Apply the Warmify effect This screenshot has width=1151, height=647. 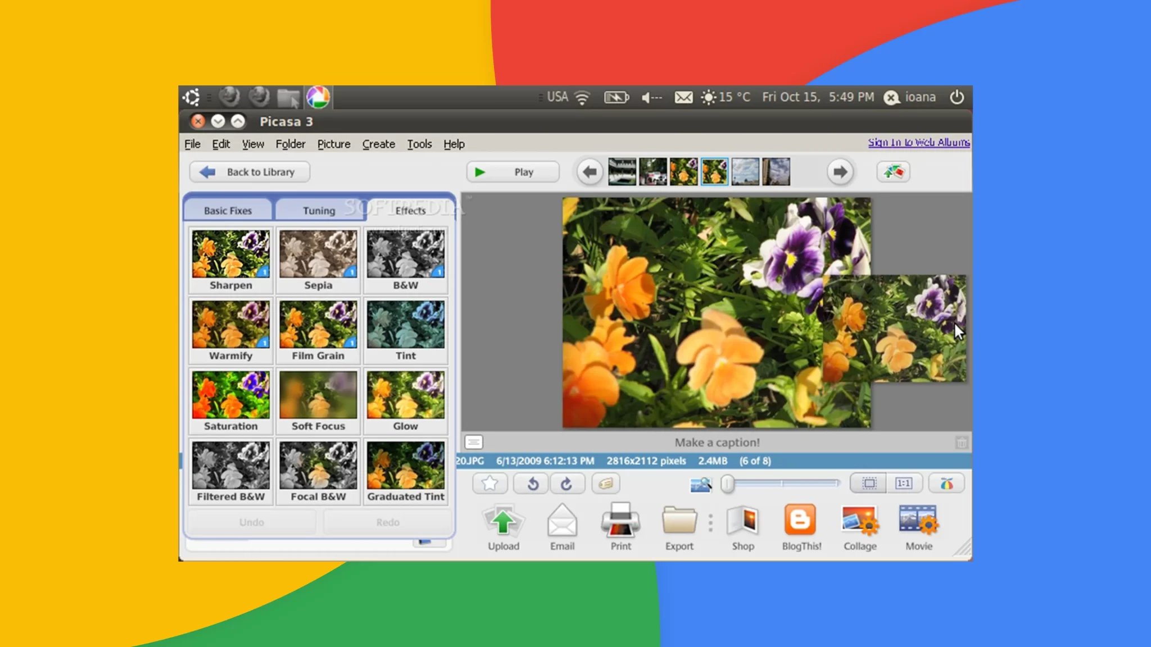(x=231, y=331)
